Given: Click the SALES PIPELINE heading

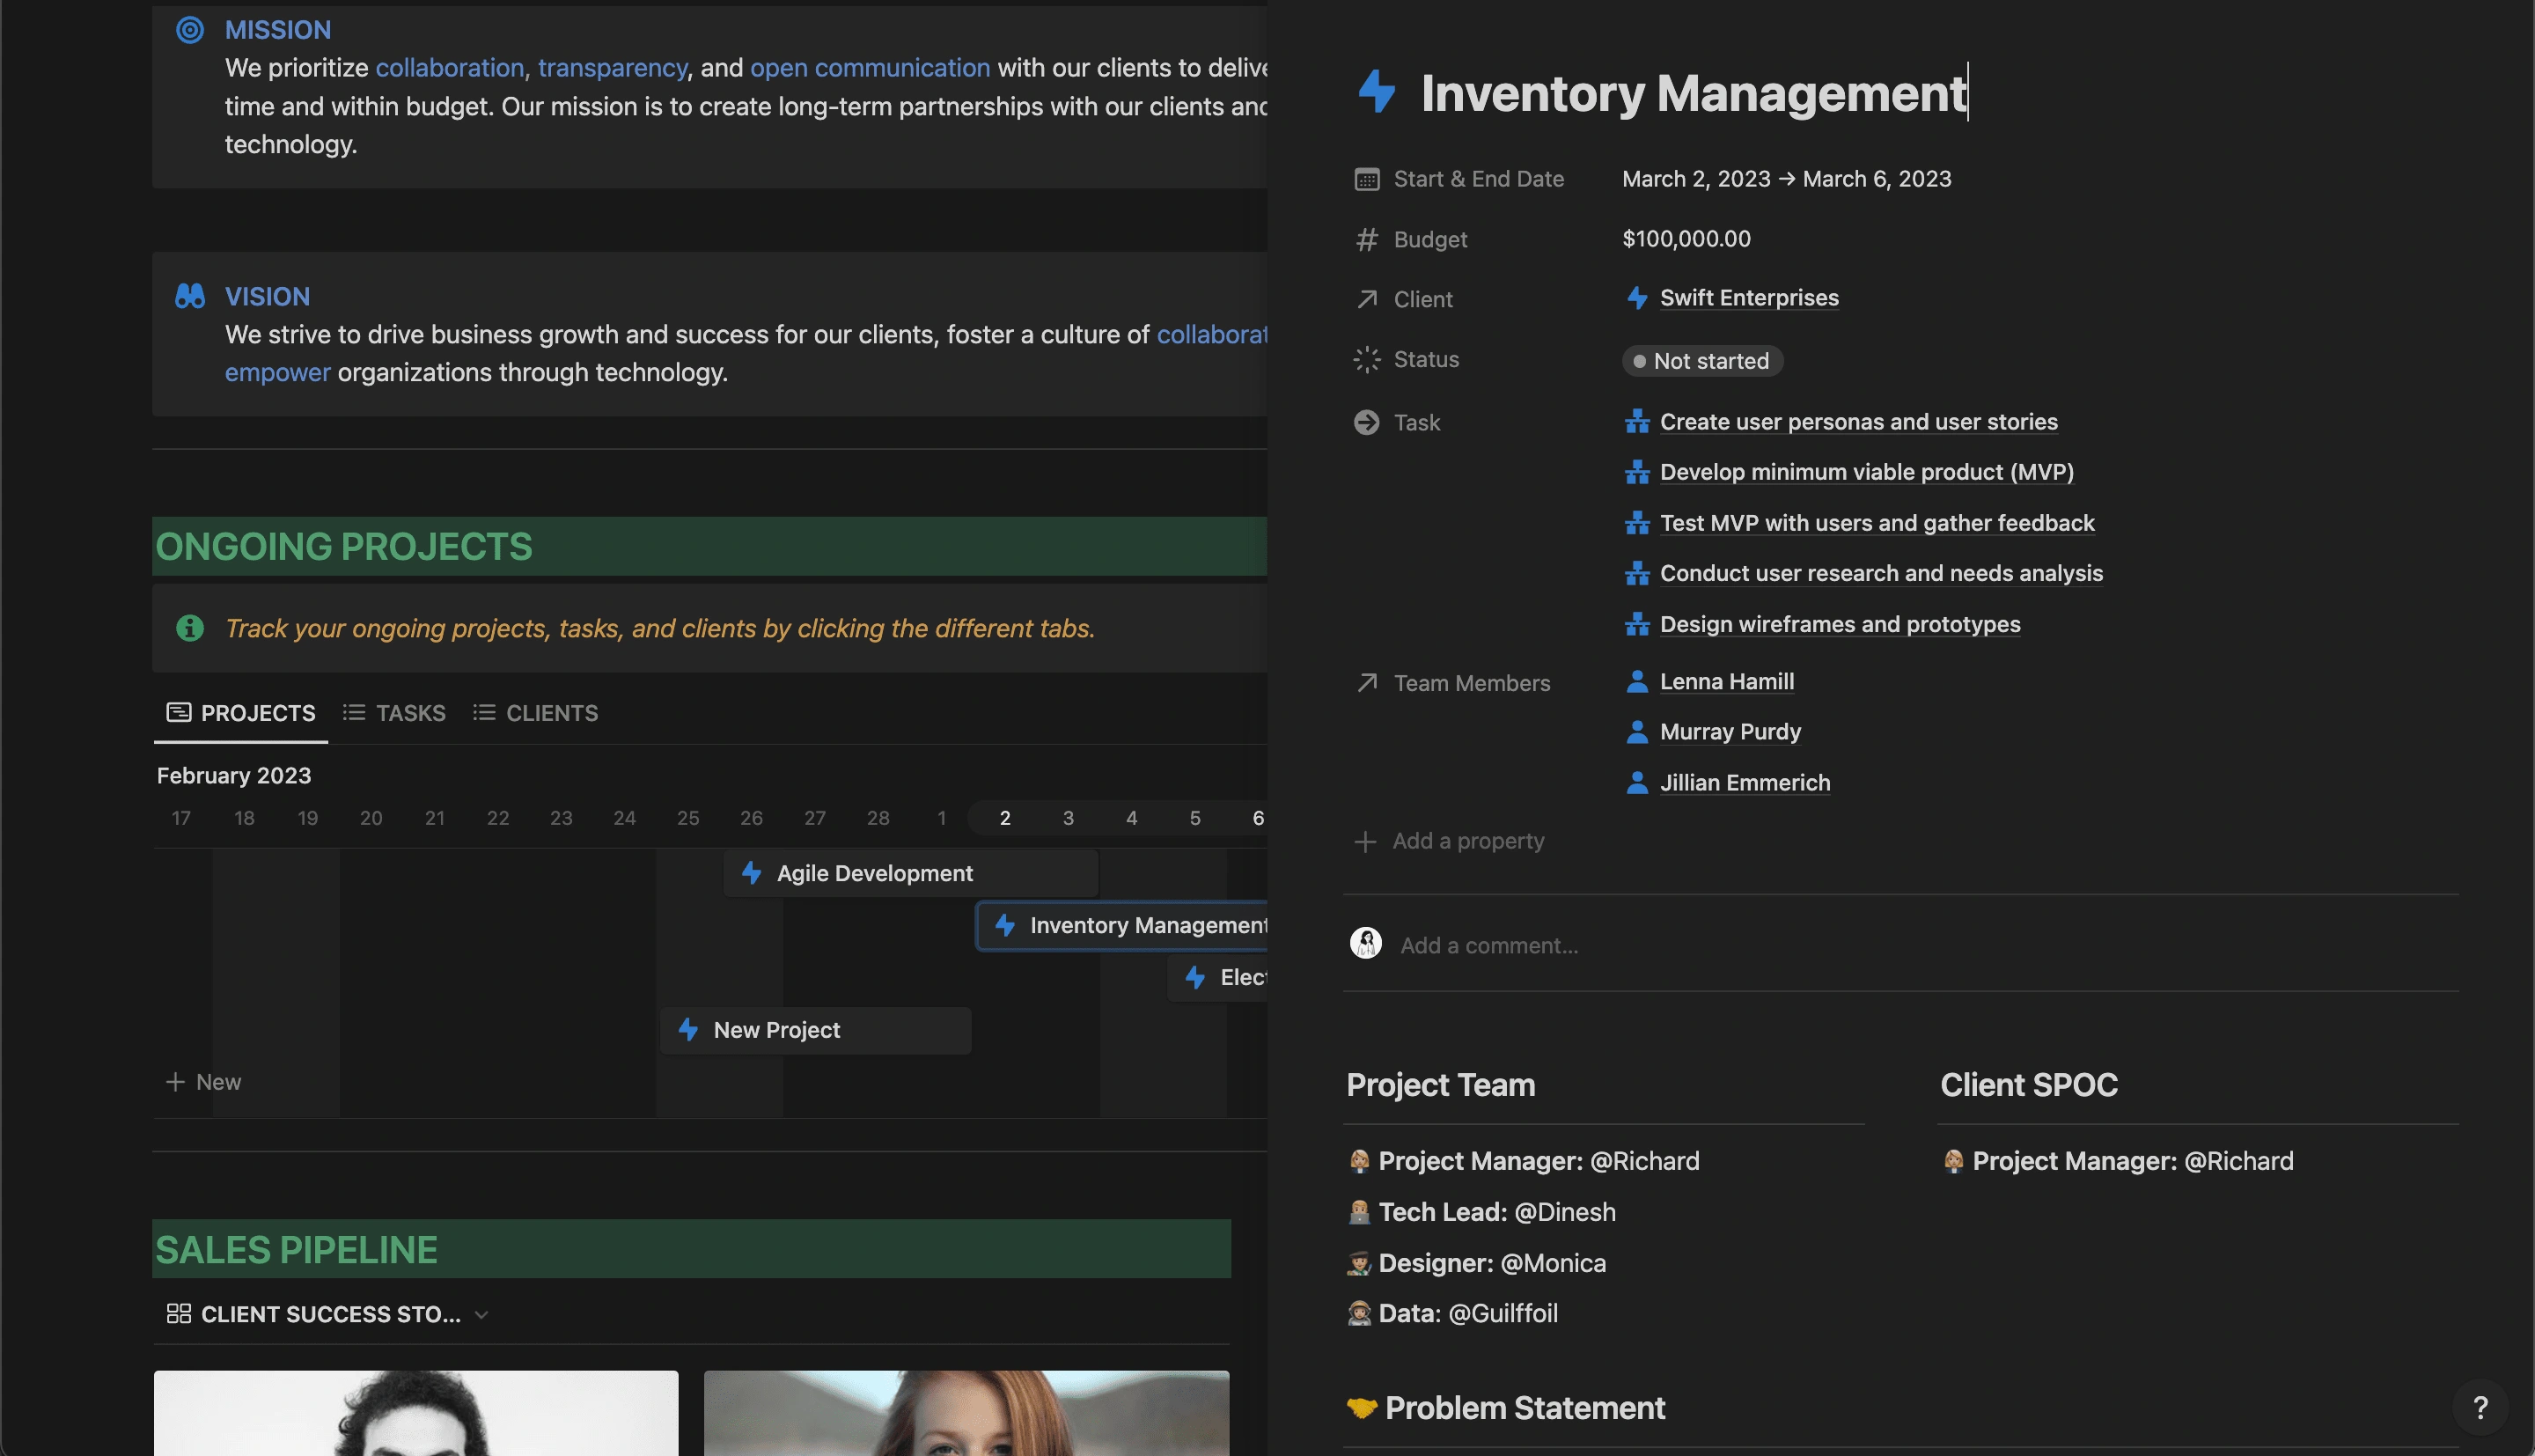Looking at the screenshot, I should pos(296,1250).
